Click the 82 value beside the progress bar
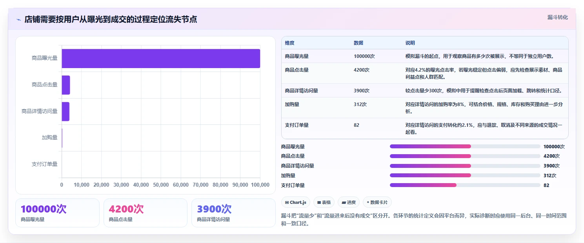Screen dimensions: 584x243 [546, 185]
